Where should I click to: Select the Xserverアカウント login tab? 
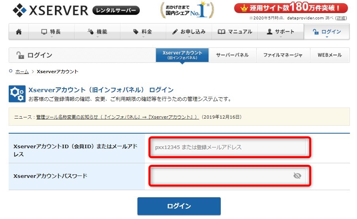[182, 55]
